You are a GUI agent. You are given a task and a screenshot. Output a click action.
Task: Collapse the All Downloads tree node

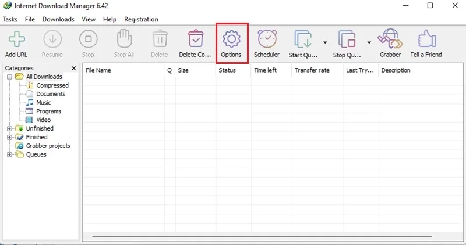coord(9,77)
